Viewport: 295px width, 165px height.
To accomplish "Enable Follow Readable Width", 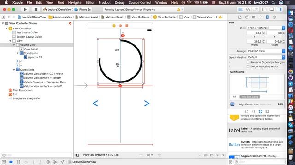I will (248, 66).
